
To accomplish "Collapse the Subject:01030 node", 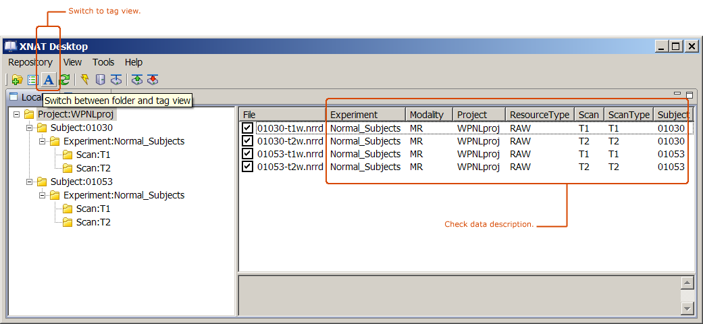I will (x=30, y=128).
